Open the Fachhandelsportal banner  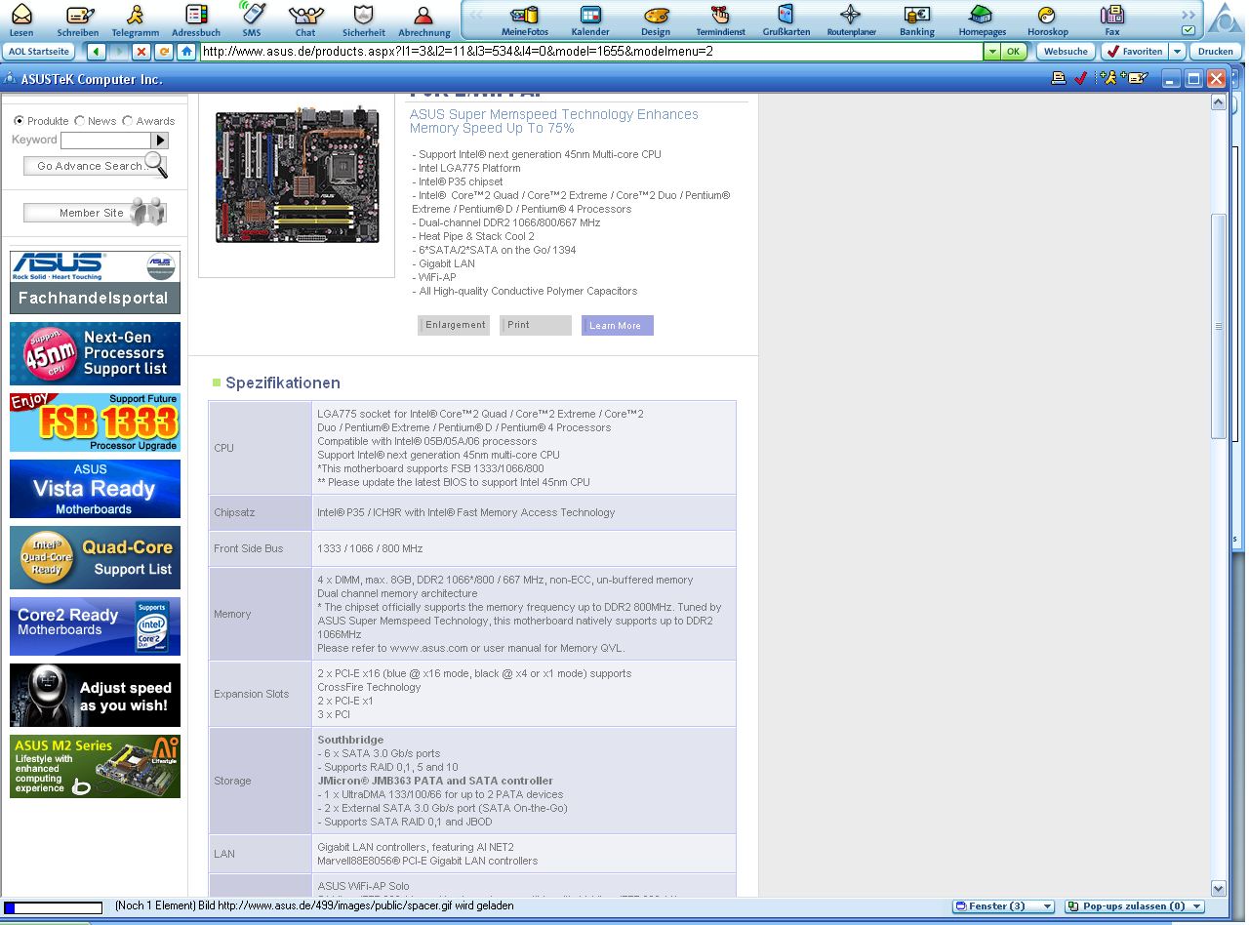95,282
